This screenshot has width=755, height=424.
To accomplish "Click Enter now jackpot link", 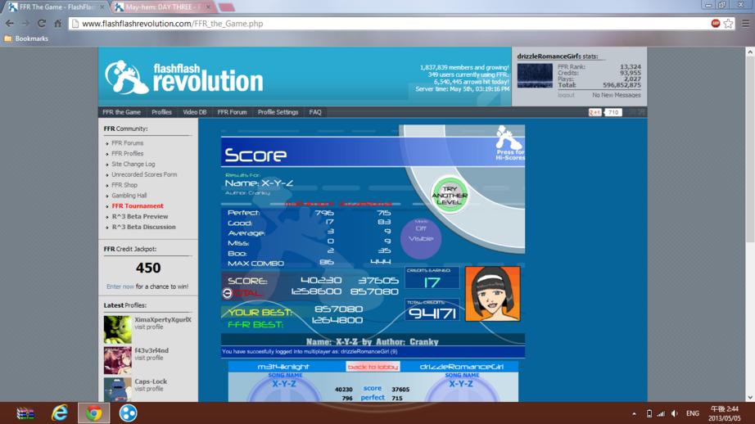I will click(x=120, y=286).
